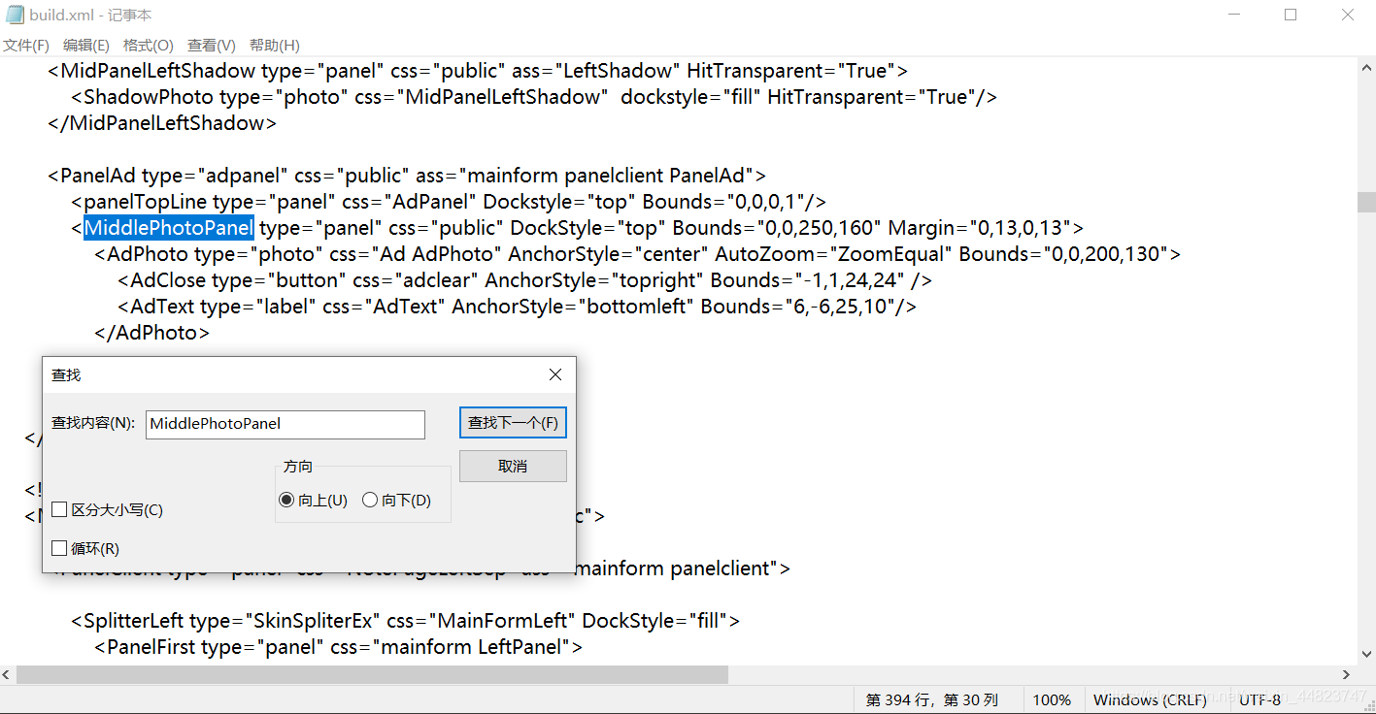Close the 查找 dialog with its X
Image resolution: width=1376 pixels, height=714 pixels.
click(x=555, y=374)
